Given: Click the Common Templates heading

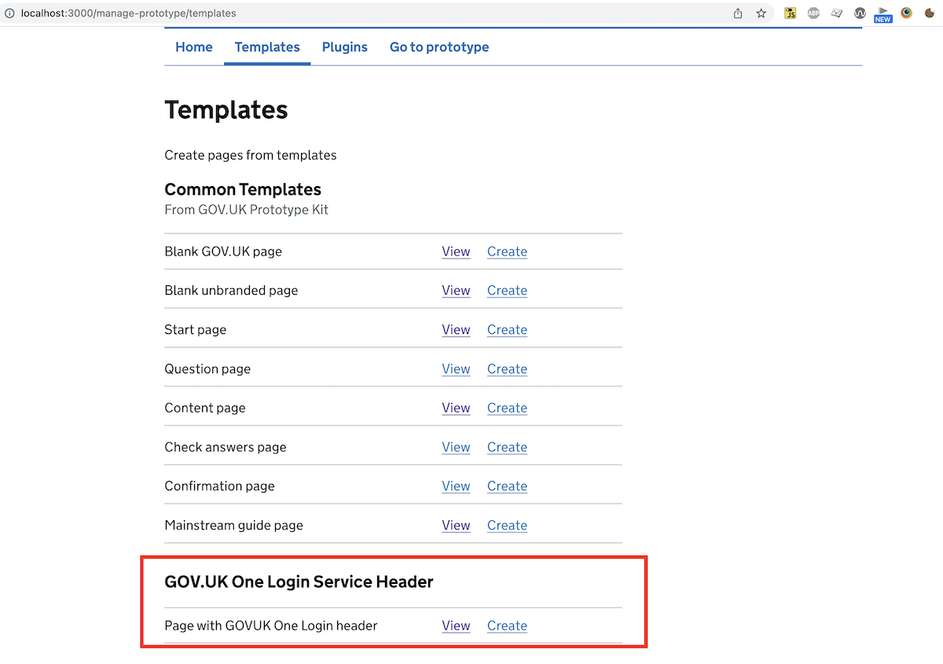Looking at the screenshot, I should [x=243, y=189].
